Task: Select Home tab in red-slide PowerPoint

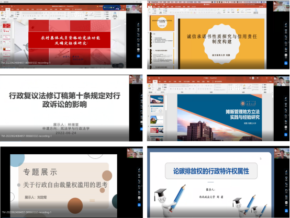Action: (8, 9)
